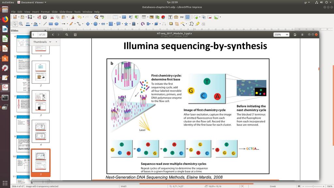Toggle Points edit mode icon

click(x=191, y=24)
